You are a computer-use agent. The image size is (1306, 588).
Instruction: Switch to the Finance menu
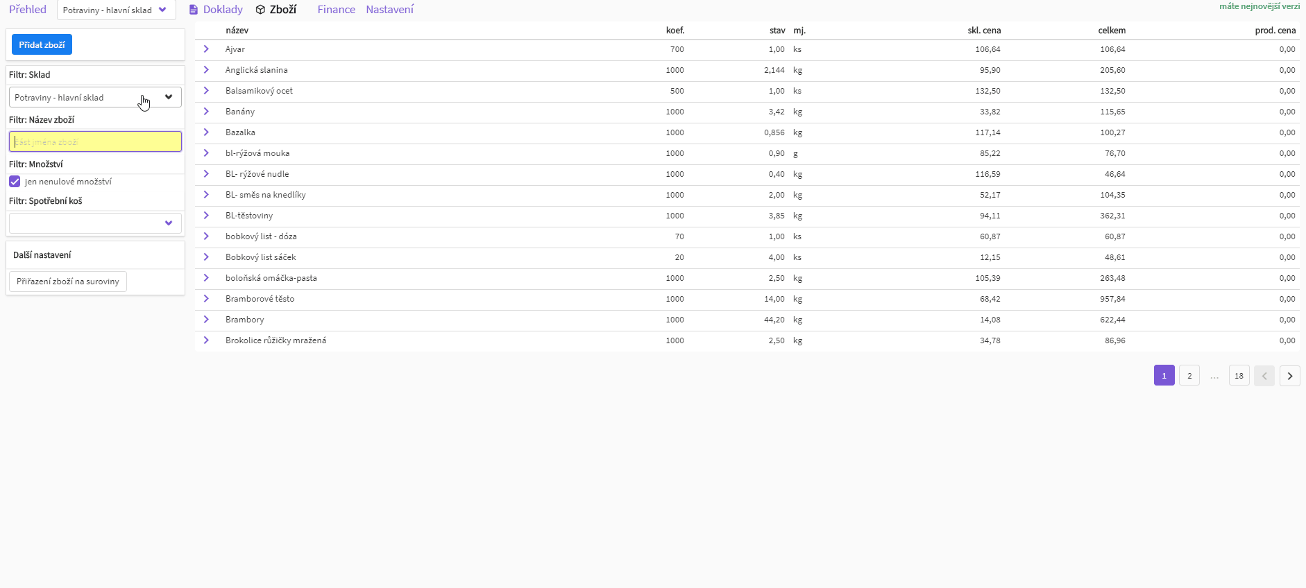[336, 10]
